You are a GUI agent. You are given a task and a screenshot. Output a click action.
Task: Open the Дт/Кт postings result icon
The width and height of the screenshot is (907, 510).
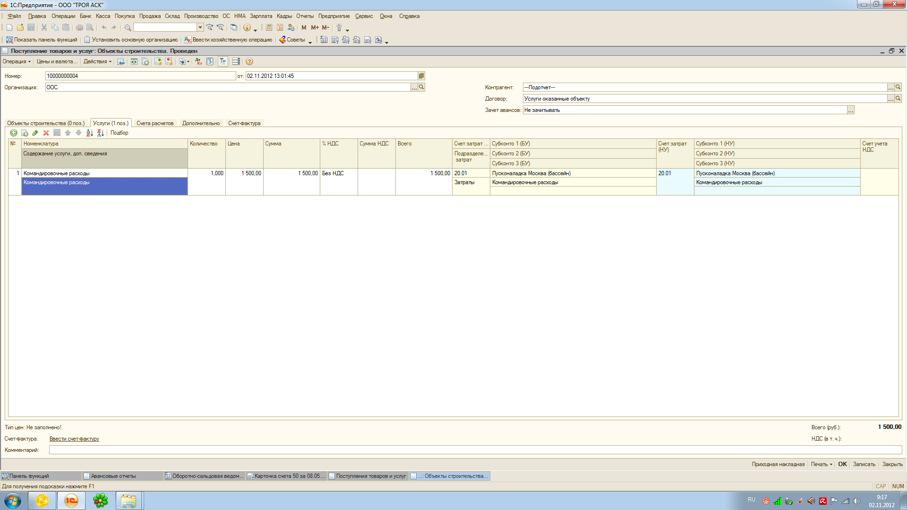coord(198,62)
